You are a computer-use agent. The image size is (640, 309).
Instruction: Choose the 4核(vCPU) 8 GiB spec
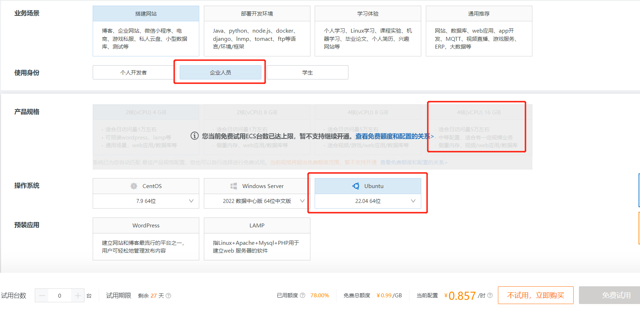368,129
